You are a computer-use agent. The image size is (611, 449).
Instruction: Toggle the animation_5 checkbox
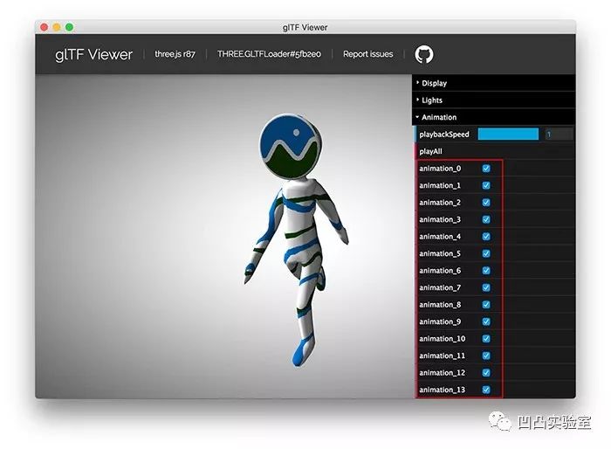(486, 253)
